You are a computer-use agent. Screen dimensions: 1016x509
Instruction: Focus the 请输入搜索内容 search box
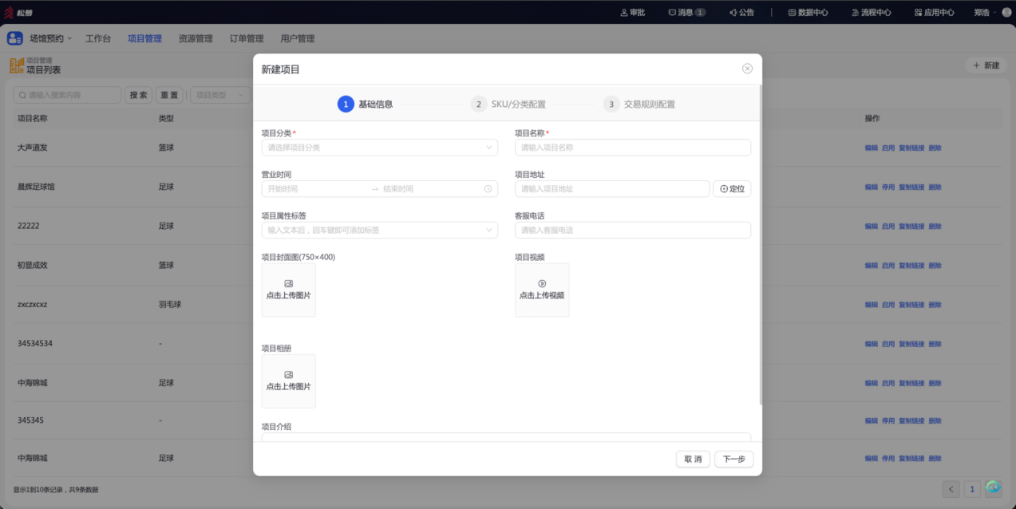(x=67, y=95)
